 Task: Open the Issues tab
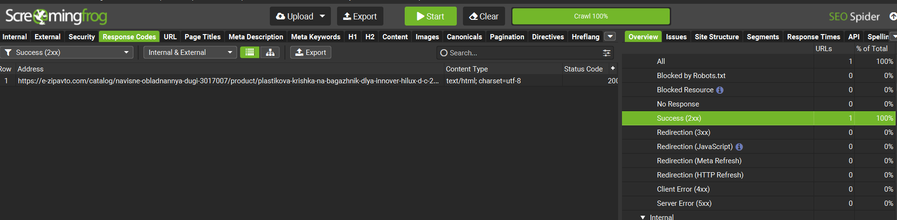pyautogui.click(x=676, y=37)
